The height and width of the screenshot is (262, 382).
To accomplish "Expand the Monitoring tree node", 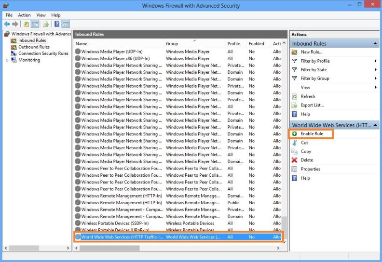I will click(7, 60).
